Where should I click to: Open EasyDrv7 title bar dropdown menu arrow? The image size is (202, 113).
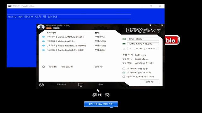point(150,25)
